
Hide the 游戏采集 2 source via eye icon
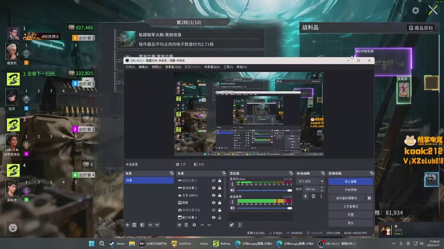click(x=214, y=188)
